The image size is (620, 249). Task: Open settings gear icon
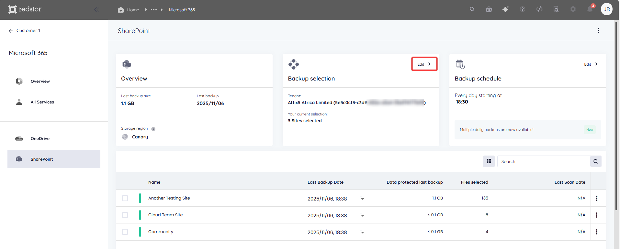point(573,9)
